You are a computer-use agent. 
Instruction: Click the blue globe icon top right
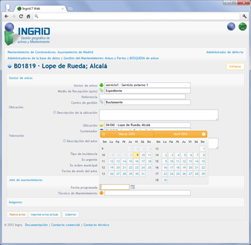coord(231,27)
